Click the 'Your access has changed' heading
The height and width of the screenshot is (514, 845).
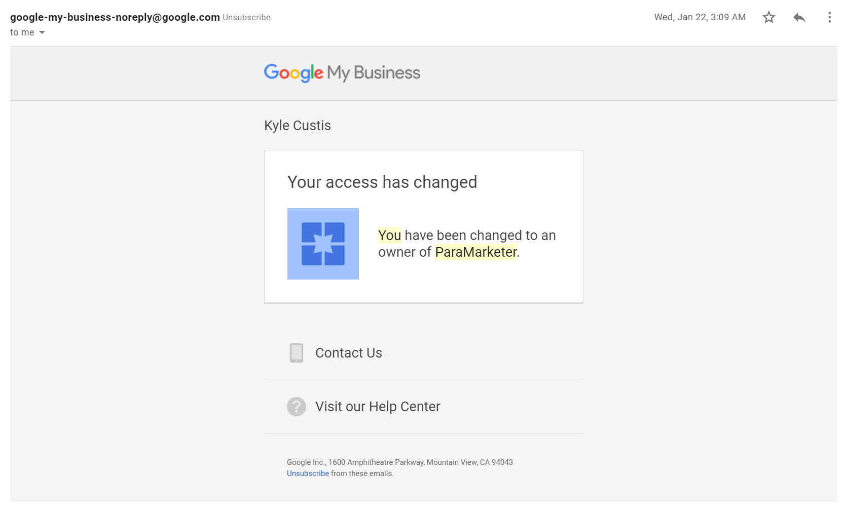click(x=382, y=182)
